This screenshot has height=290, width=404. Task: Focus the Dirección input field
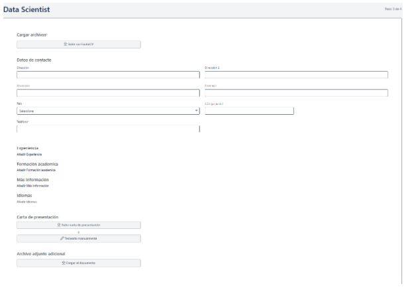coord(107,75)
